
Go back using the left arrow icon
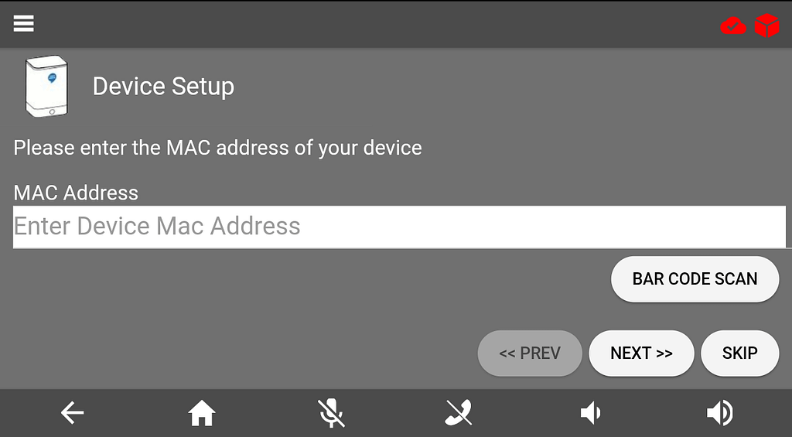(x=72, y=413)
